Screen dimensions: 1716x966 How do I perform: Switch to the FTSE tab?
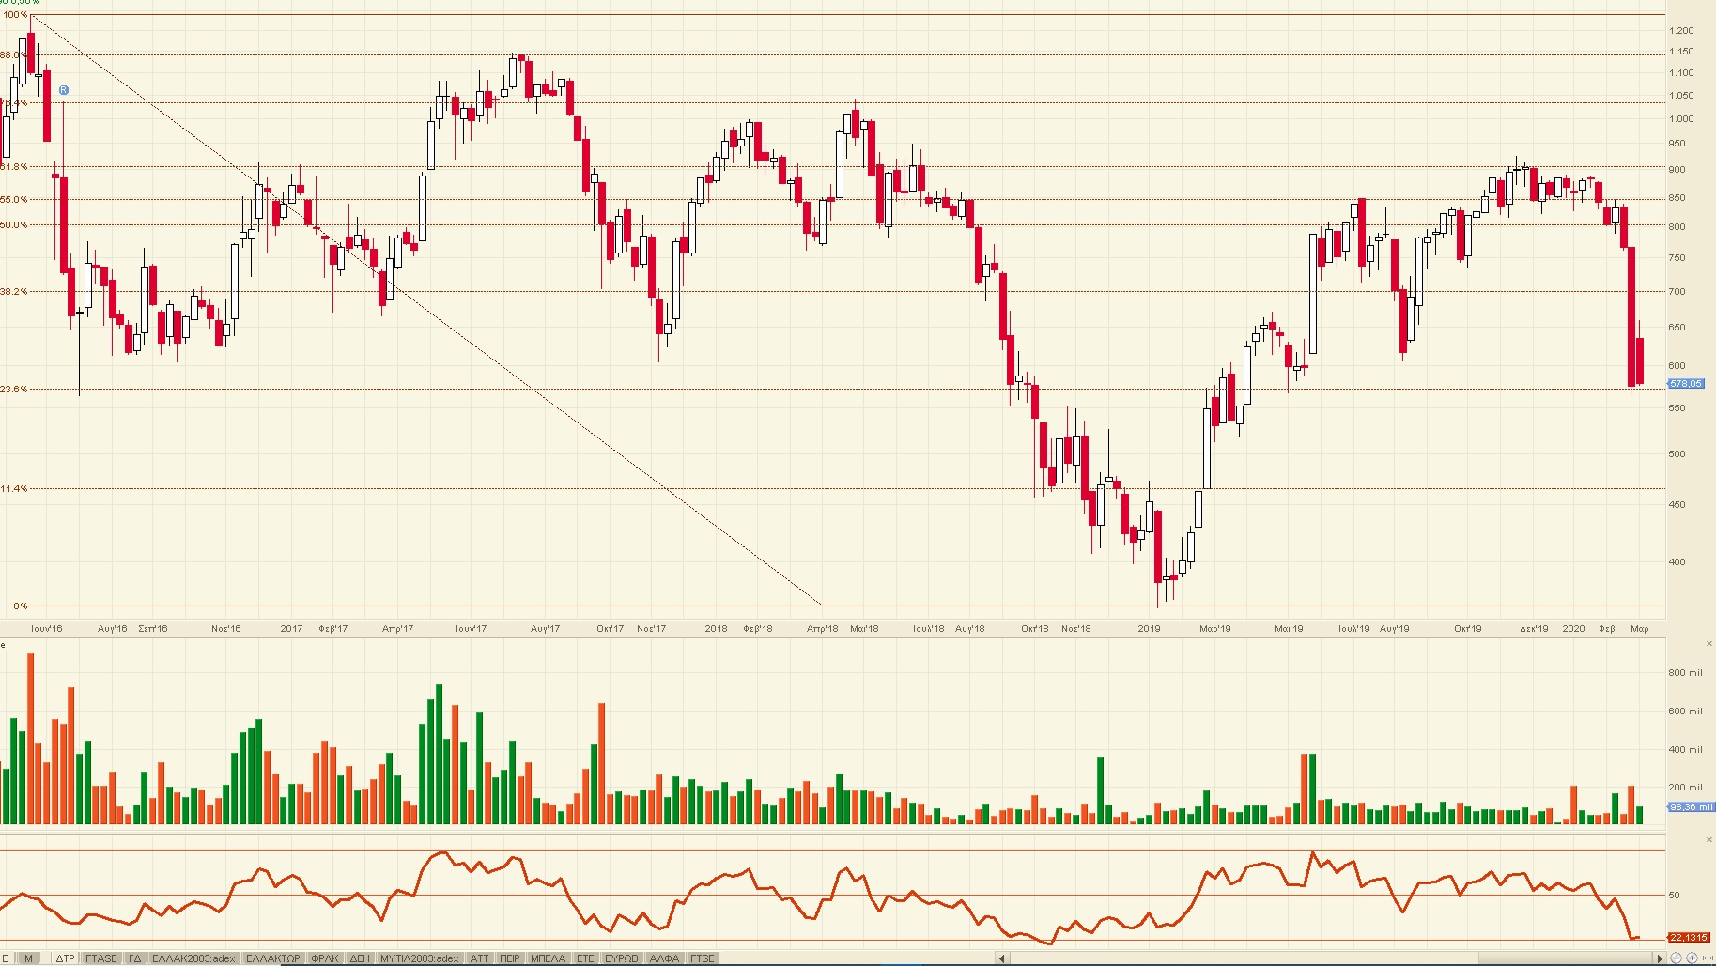pyautogui.click(x=703, y=958)
